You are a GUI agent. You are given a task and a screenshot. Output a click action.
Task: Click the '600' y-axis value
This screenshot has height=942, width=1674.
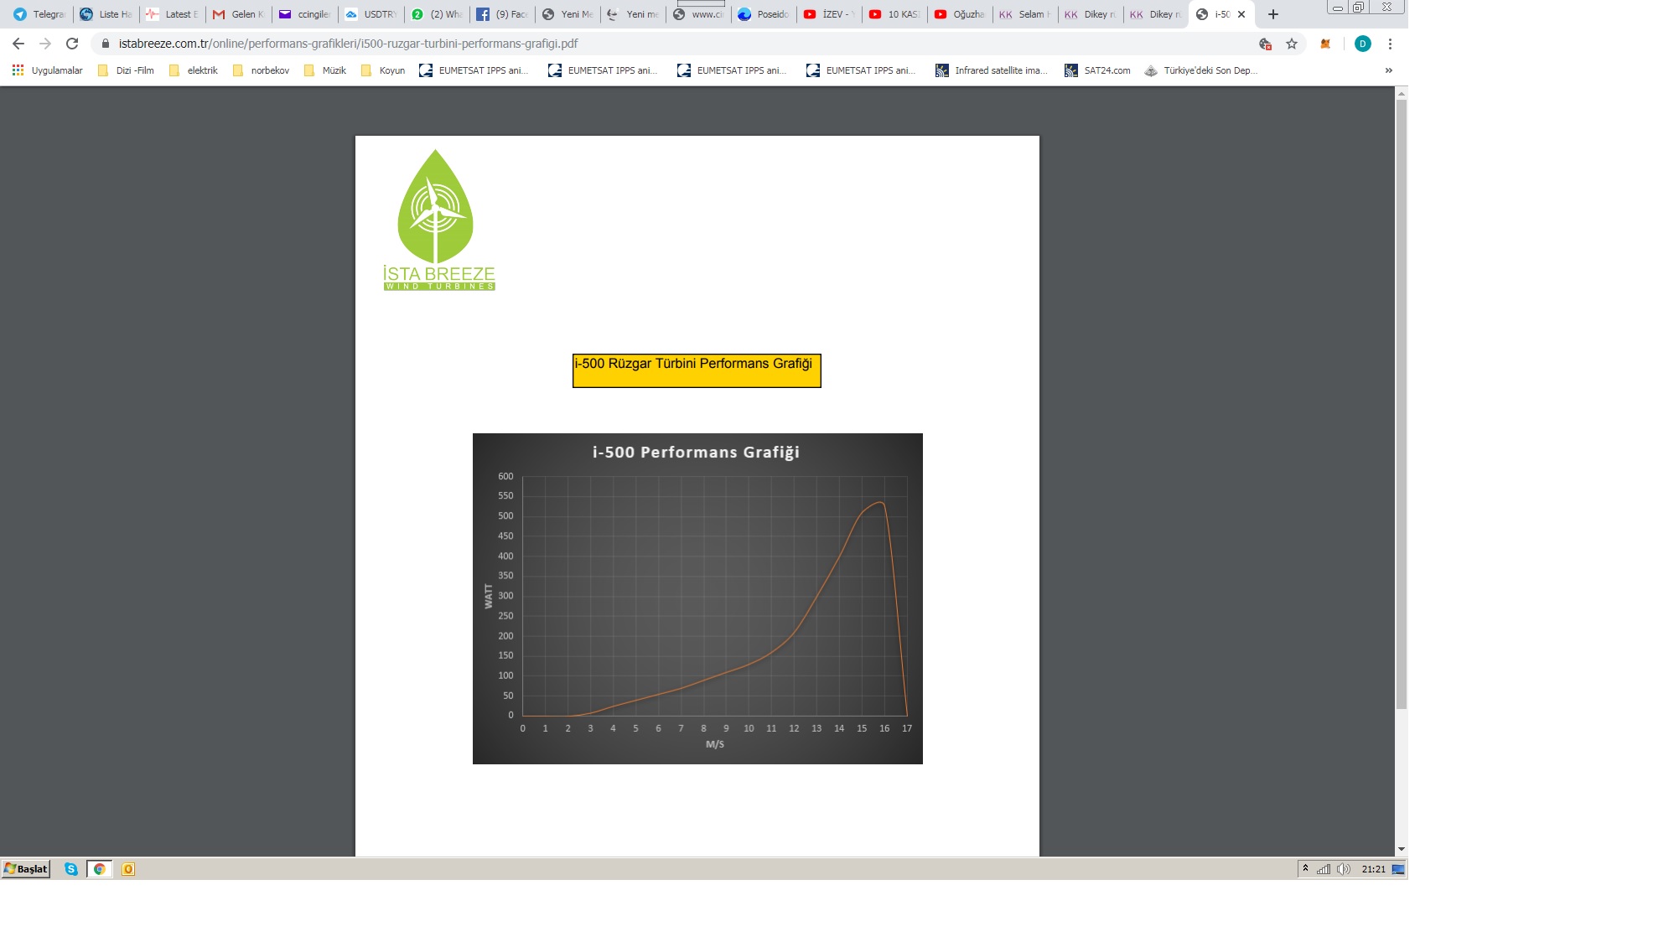505,476
